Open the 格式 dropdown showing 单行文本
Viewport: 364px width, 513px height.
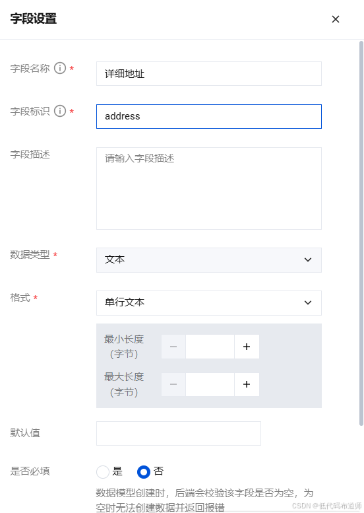coord(209,303)
